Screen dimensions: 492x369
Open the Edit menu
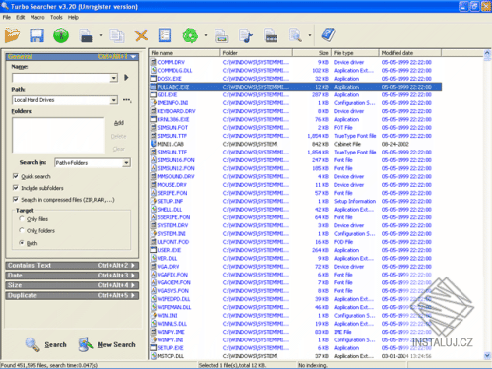(x=21, y=17)
